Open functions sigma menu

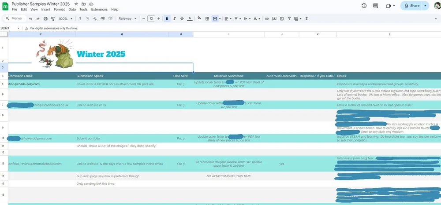(x=306, y=18)
